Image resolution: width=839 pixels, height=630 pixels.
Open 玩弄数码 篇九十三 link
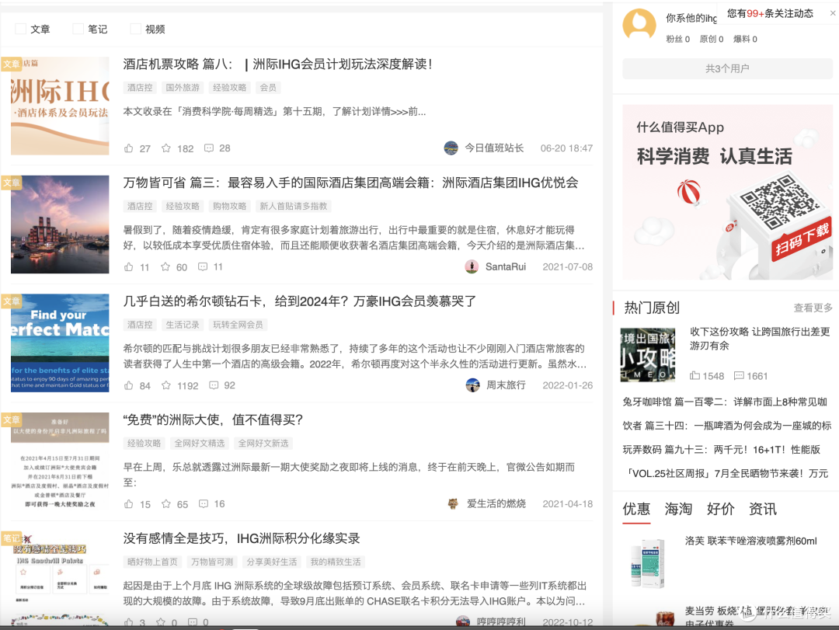721,450
